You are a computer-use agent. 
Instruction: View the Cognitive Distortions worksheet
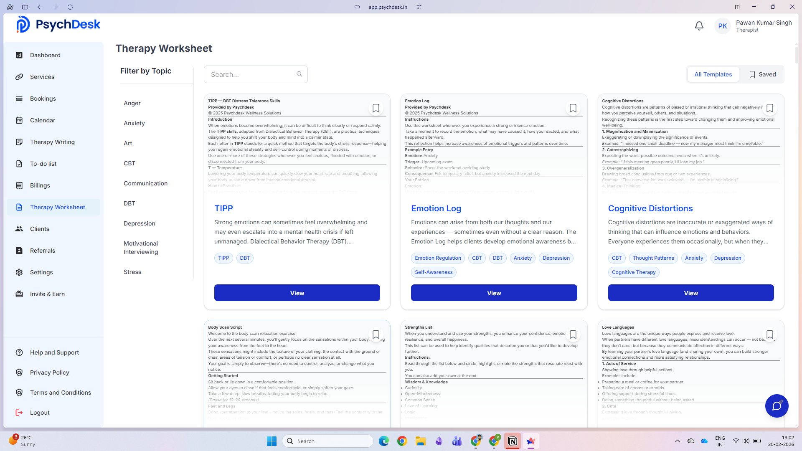pyautogui.click(x=690, y=293)
